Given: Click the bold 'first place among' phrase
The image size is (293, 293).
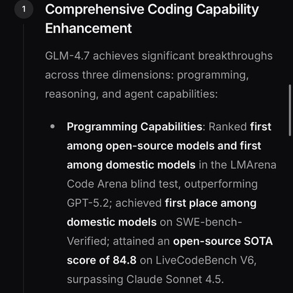Looking at the screenshot, I should 210,203.
